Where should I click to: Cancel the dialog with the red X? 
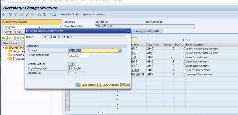pyautogui.click(x=127, y=85)
